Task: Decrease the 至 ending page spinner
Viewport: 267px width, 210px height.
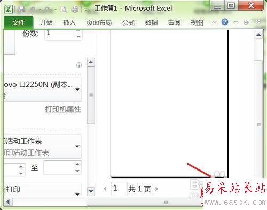Action: coord(77,171)
